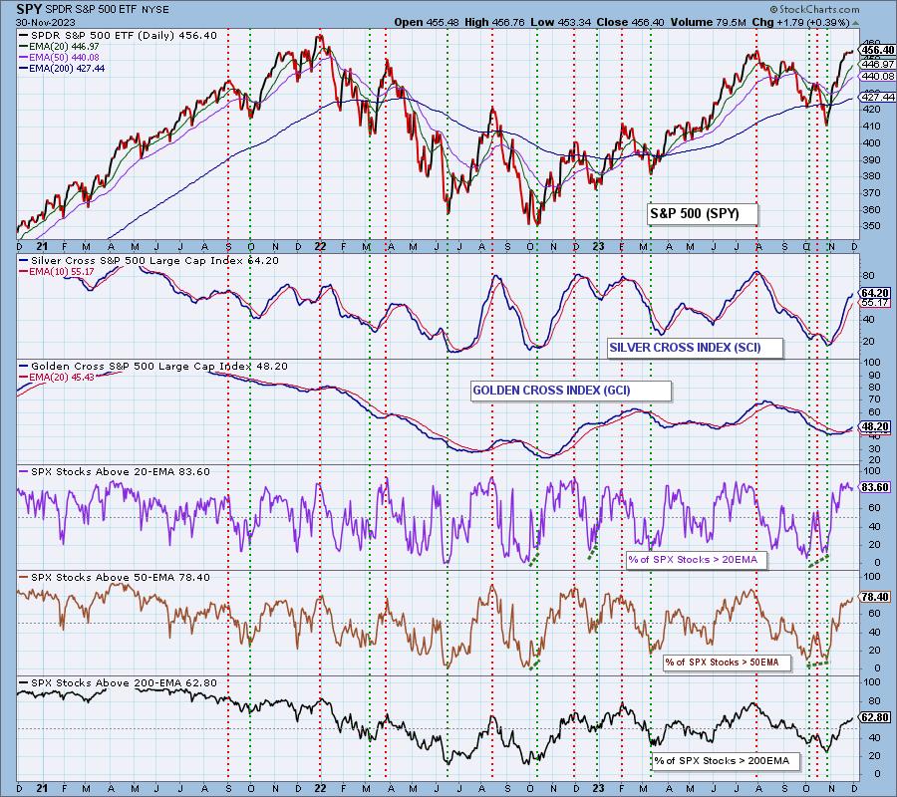Click the % of SPX Stocks > 200EMA label box
Viewport: 897px width, 797px height.
coord(726,761)
